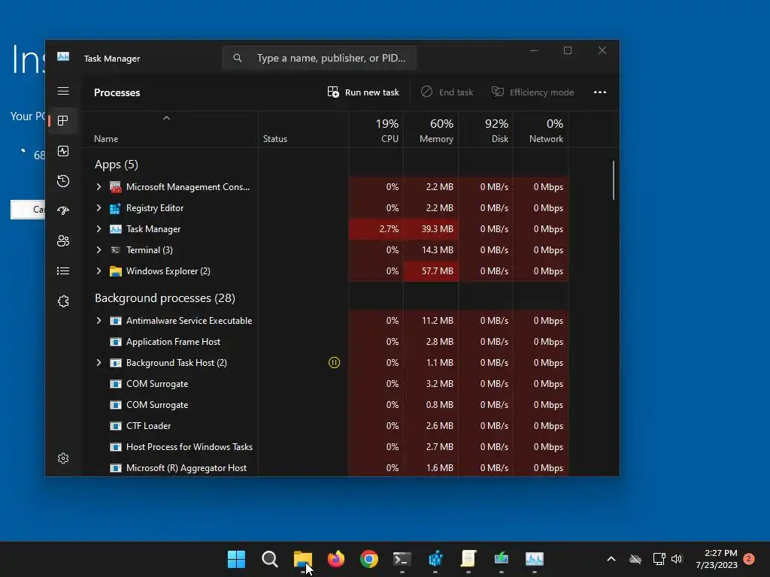Viewport: 770px width, 577px height.
Task: Open the Details sidebar page
Action: pyautogui.click(x=63, y=270)
